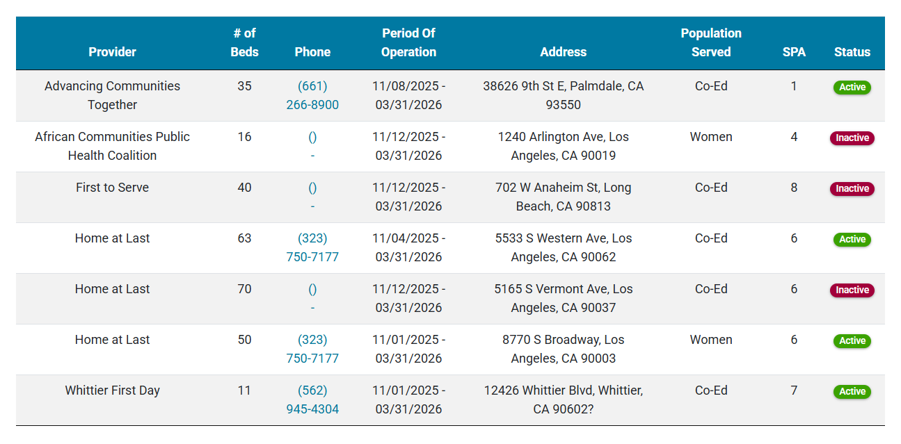Sort by the Provider column header
Screen dimensions: 901x444
click(112, 52)
